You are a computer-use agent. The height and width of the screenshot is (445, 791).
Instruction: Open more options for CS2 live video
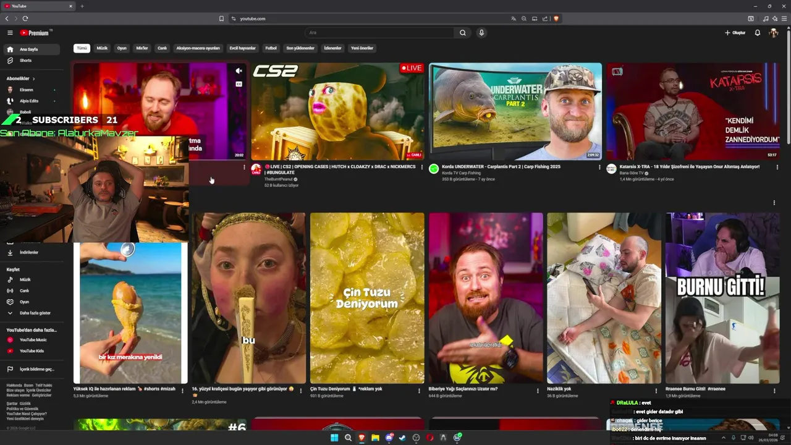tap(422, 167)
